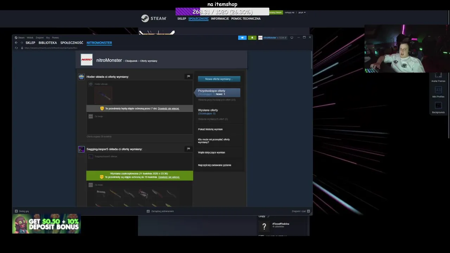Viewport: 450px width, 253px height.
Task: Report SaggingJasper5's trade offer with flag icon
Action: pyautogui.click(x=188, y=149)
